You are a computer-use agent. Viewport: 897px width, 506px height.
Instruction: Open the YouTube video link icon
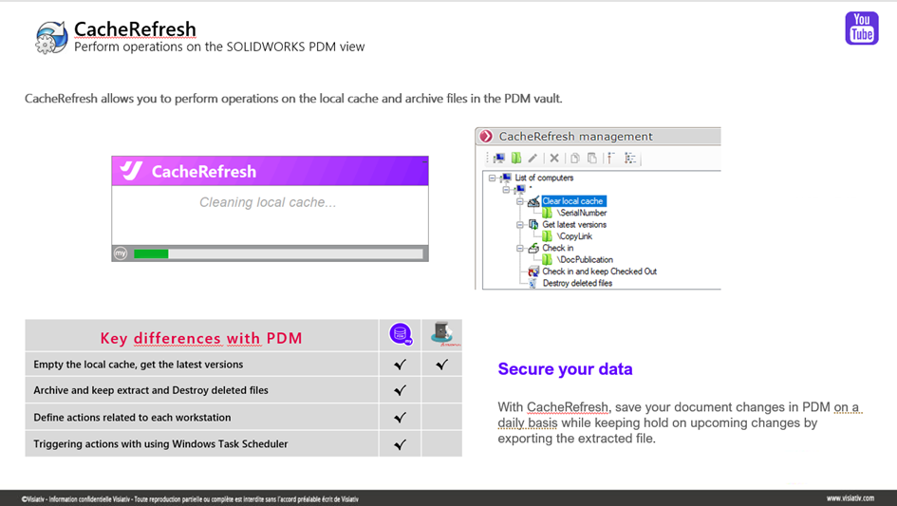862,28
